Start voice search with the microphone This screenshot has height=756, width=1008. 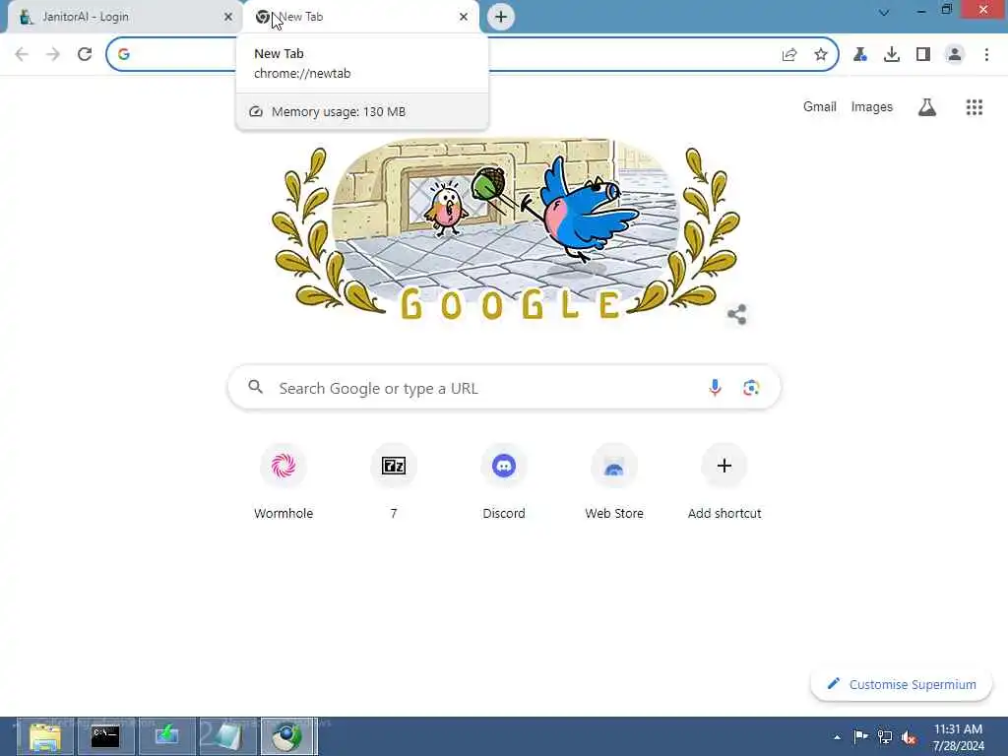point(715,388)
